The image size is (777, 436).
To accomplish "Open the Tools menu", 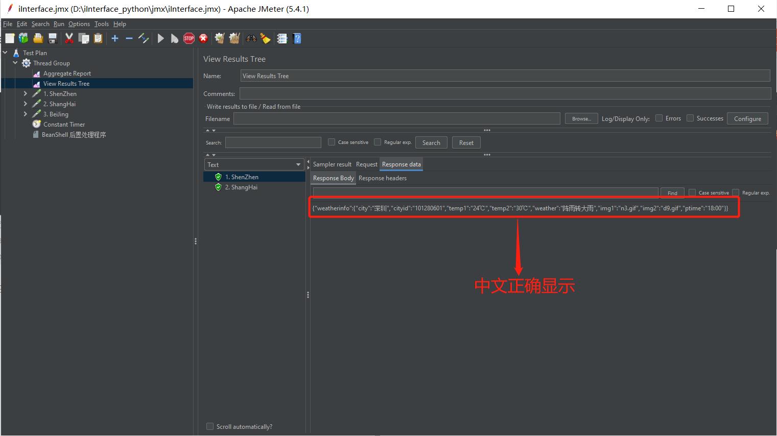I will click(x=102, y=24).
